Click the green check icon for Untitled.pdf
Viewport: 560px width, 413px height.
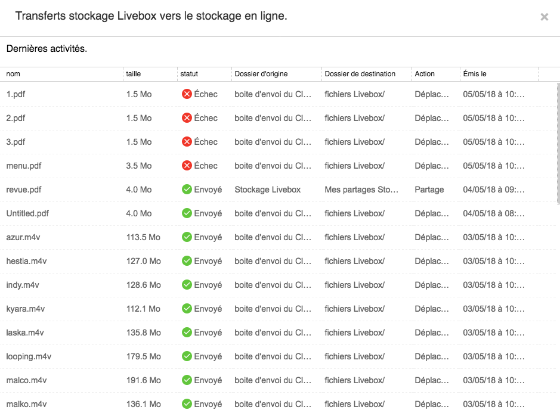tap(187, 213)
